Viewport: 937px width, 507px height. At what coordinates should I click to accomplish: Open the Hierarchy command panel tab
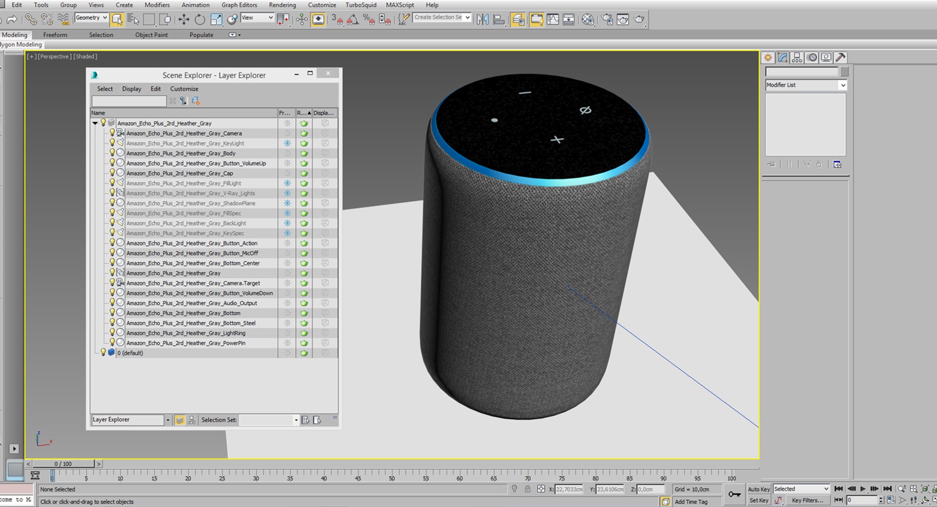coord(797,58)
